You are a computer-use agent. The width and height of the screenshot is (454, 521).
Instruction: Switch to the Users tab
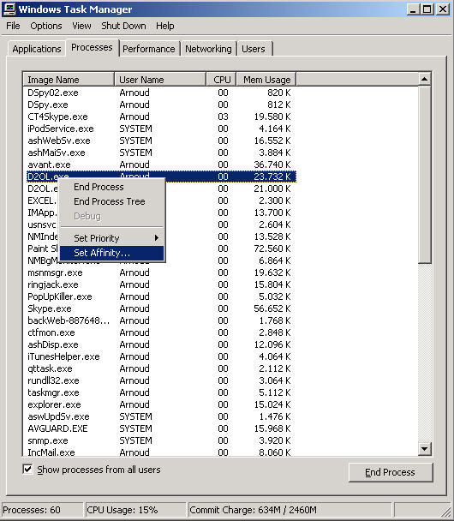tap(254, 49)
